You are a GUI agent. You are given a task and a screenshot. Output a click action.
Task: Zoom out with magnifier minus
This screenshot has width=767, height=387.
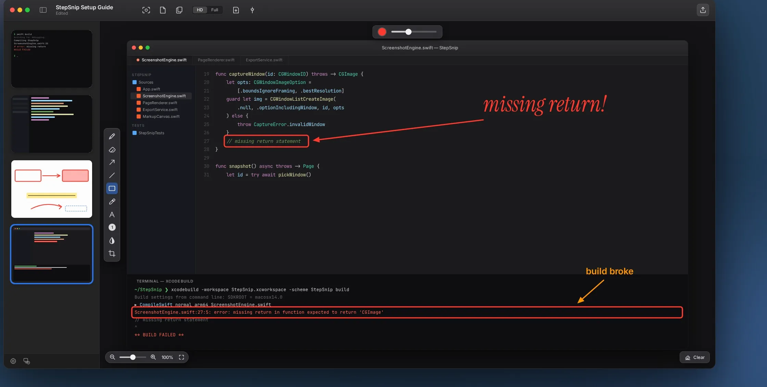click(x=112, y=357)
